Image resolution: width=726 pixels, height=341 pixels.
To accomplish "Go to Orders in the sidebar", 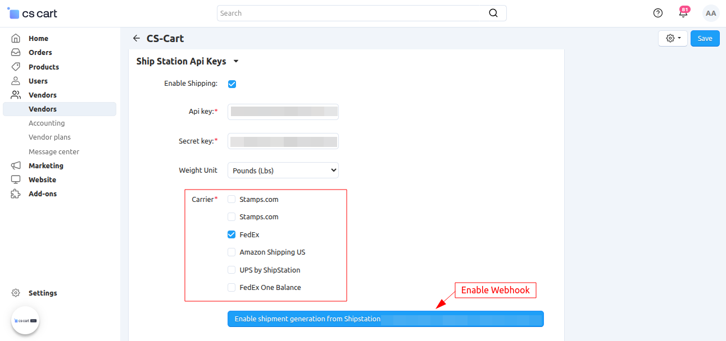I will pos(40,53).
